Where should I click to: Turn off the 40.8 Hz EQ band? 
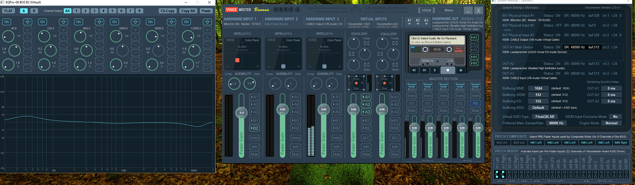coord(7,22)
